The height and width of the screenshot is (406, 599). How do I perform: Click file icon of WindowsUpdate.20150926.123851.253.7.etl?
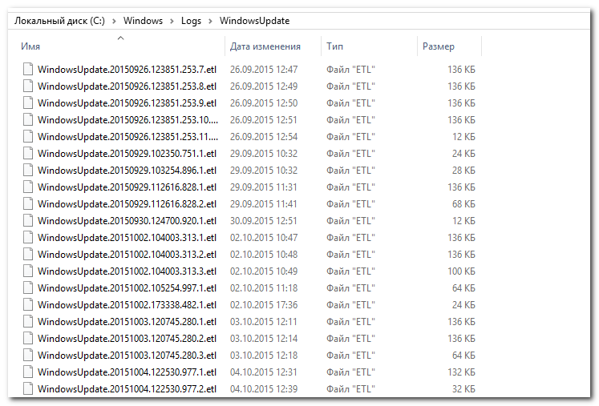[x=28, y=69]
